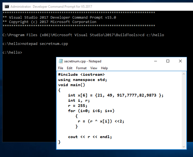Open the Help menu in Notepad
193x157 pixels.
(x=104, y=68)
